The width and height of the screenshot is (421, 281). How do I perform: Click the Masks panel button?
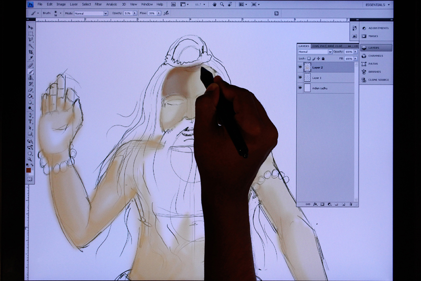(373, 36)
